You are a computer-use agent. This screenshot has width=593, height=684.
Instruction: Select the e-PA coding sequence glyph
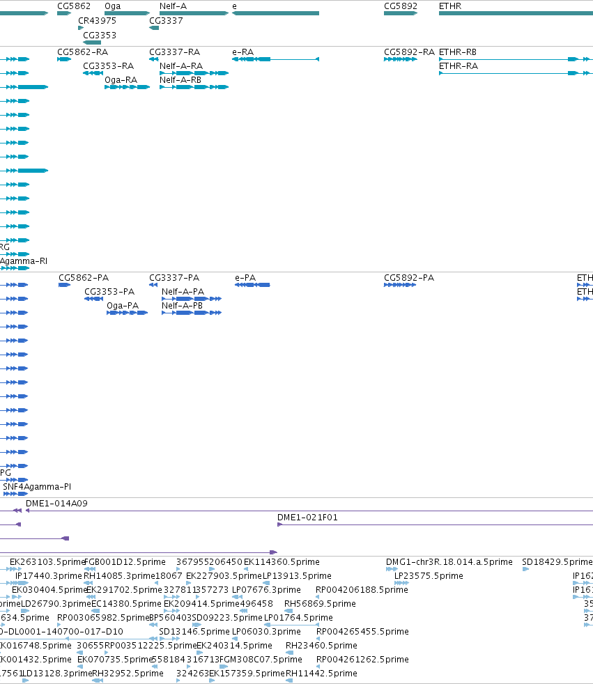point(253,285)
